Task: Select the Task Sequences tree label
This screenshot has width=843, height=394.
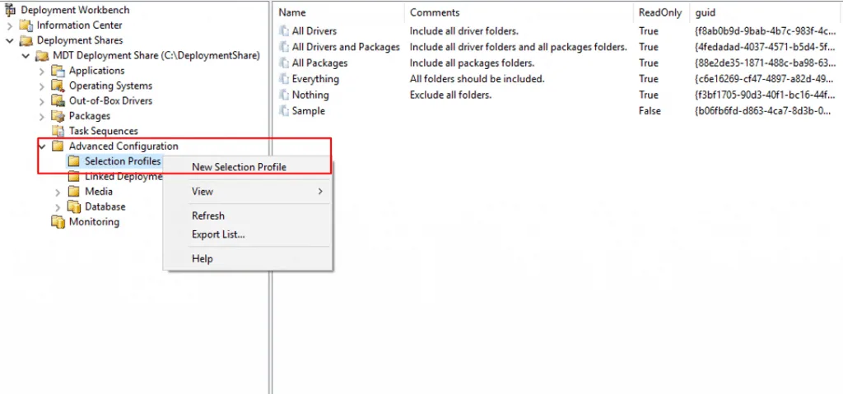Action: click(x=103, y=131)
